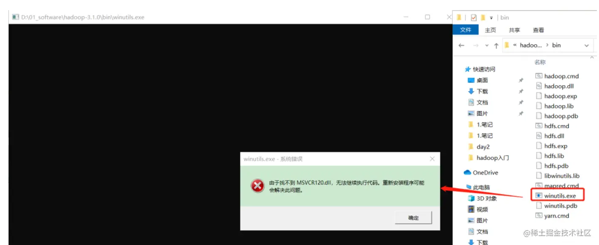
Task: Click the folder icon in the address bar
Action: click(507, 45)
